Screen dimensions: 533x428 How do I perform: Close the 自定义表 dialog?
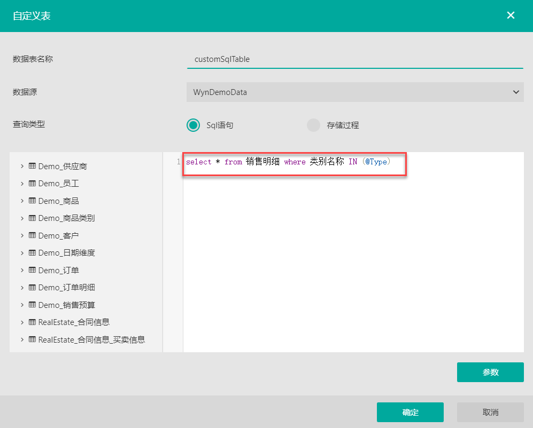point(511,15)
